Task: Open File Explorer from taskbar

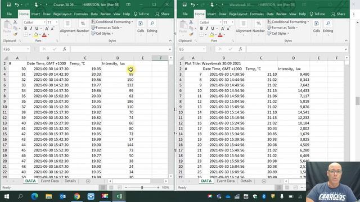Action: click(x=49, y=196)
